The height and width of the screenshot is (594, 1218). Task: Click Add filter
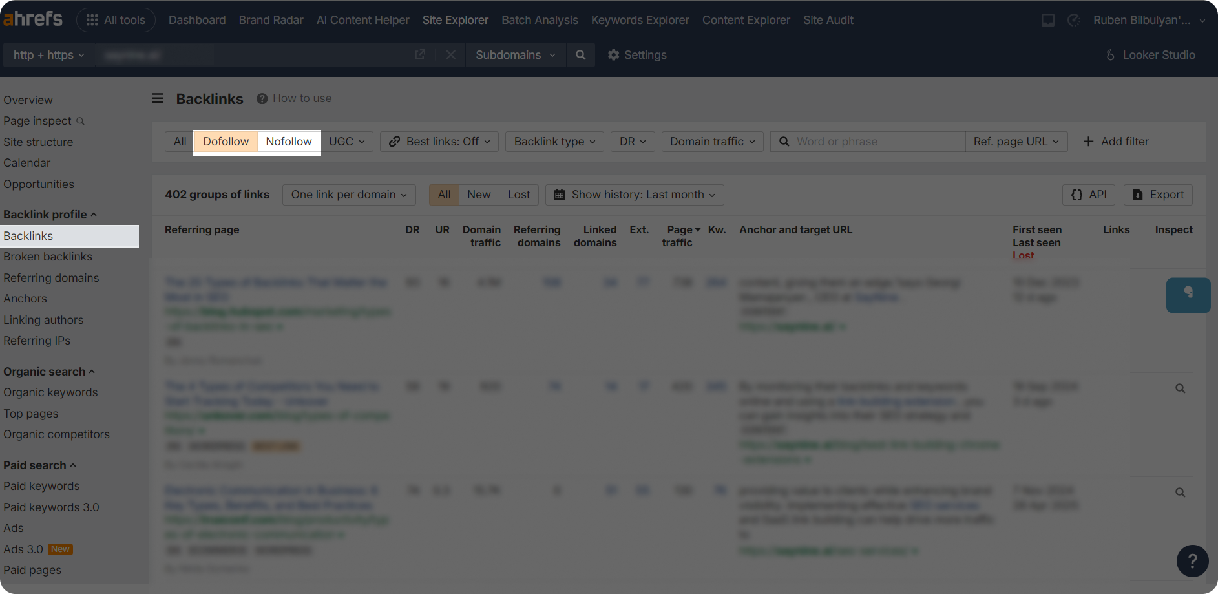click(1116, 142)
